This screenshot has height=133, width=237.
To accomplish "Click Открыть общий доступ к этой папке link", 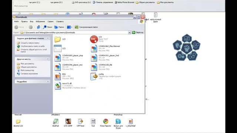I will [34, 51].
